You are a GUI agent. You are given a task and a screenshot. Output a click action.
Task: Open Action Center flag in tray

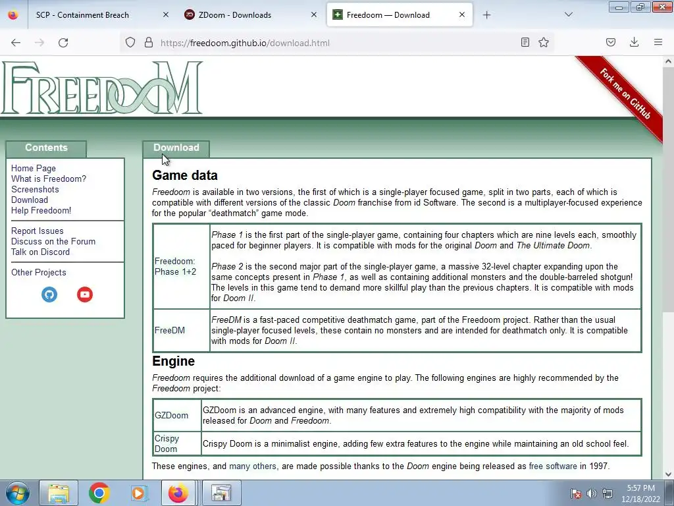[x=575, y=493]
